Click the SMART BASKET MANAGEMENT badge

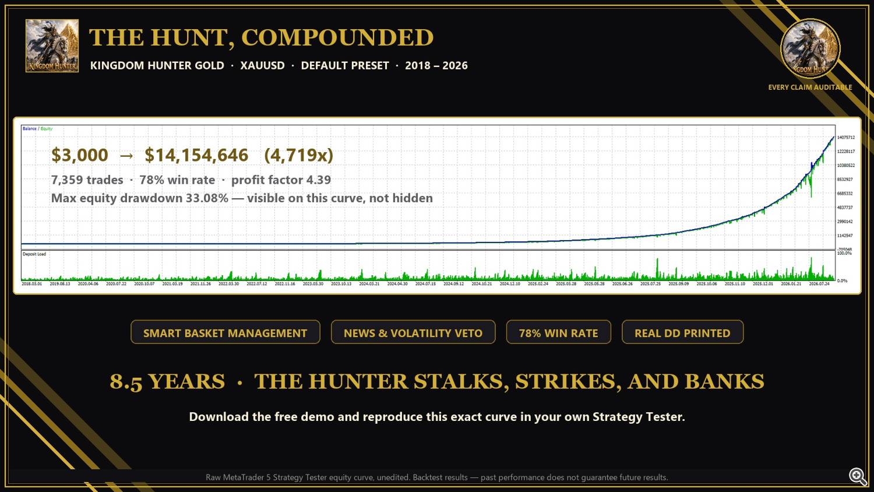click(x=225, y=332)
